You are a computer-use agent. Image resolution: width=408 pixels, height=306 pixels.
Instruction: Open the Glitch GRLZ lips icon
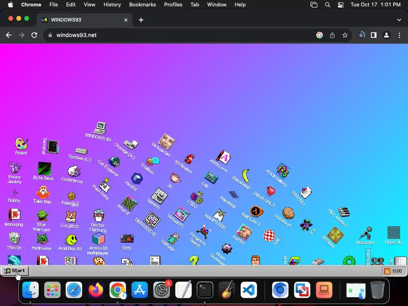[271, 191]
